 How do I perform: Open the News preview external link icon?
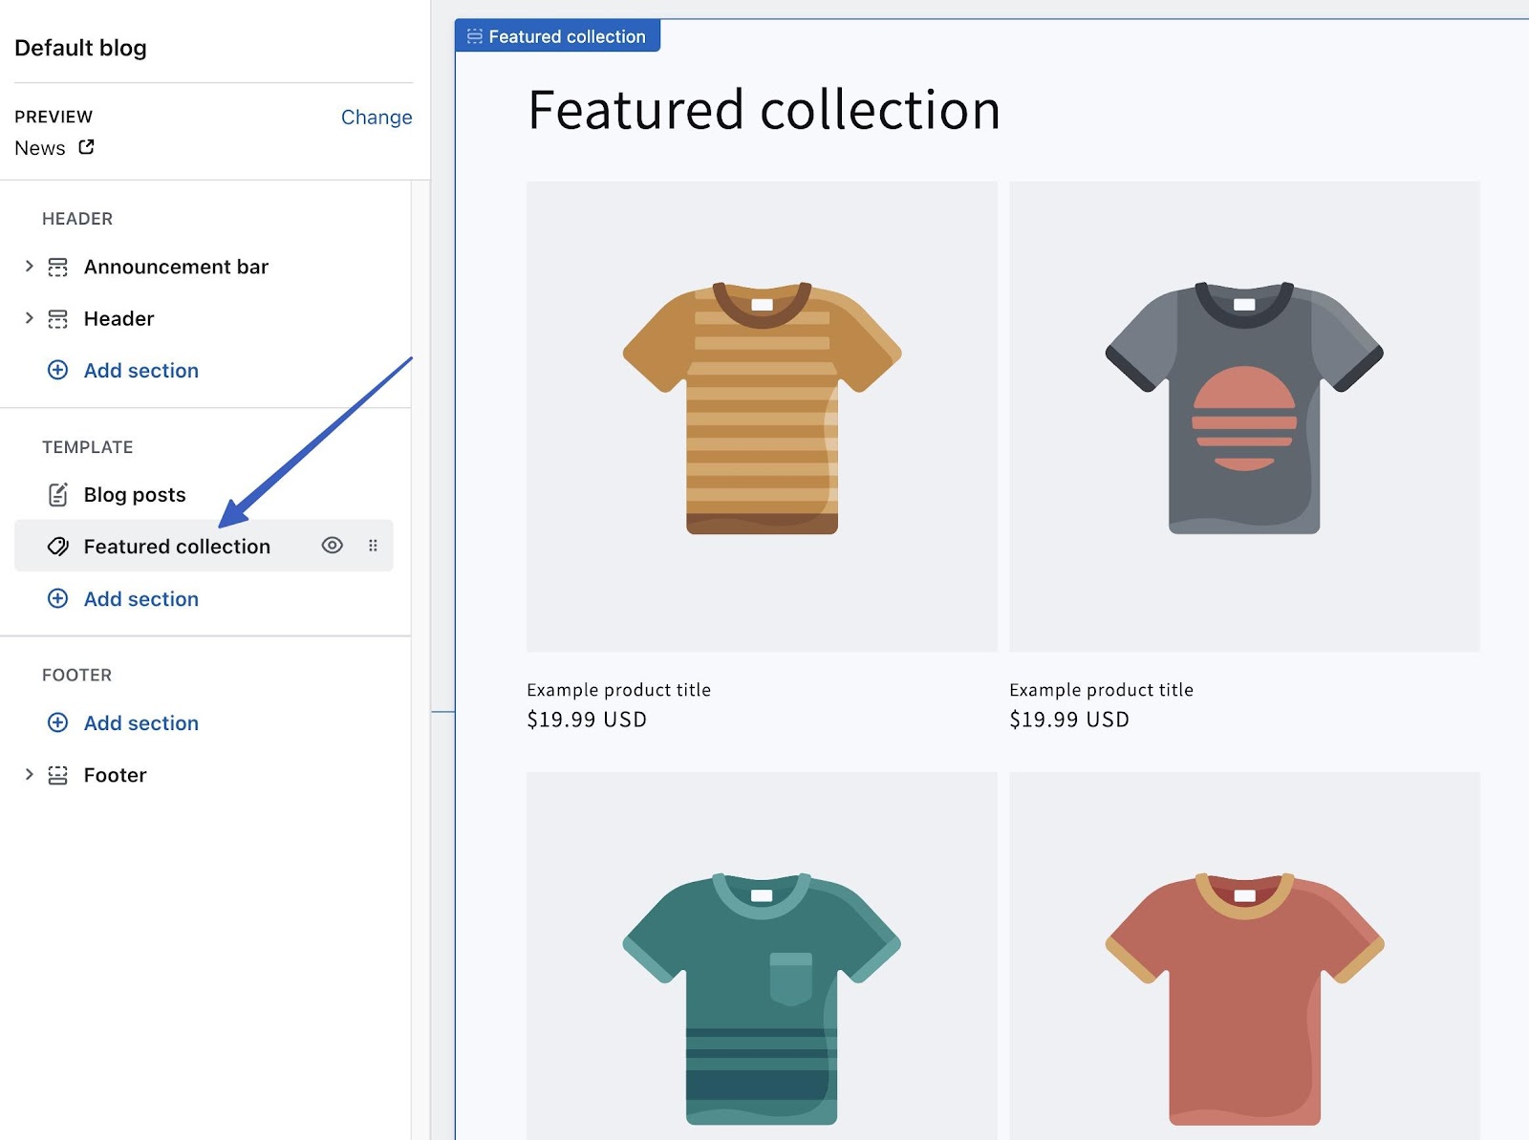86,147
